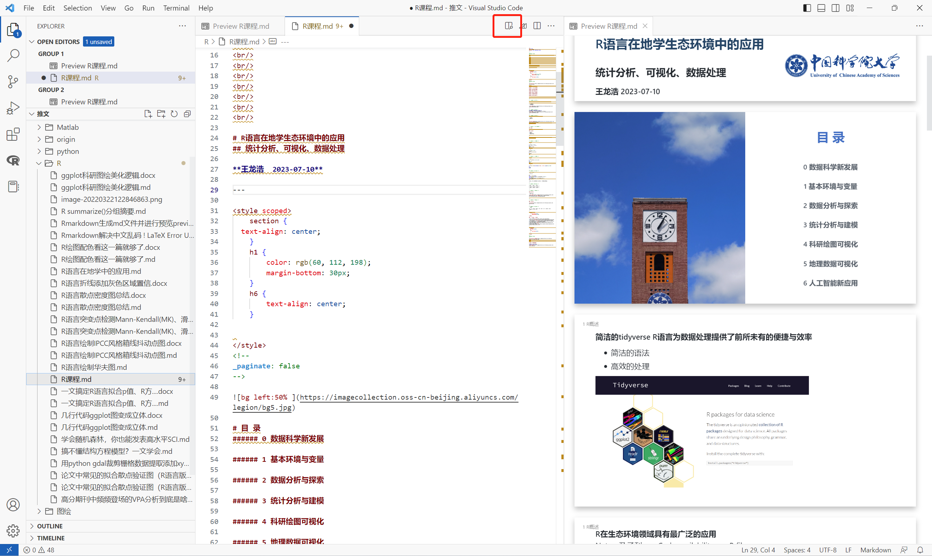
Task: Change language mode Markdown in status bar
Action: coord(875,550)
